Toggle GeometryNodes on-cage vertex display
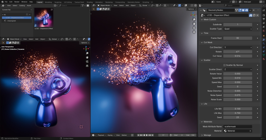 pyautogui.click(x=236, y=10)
